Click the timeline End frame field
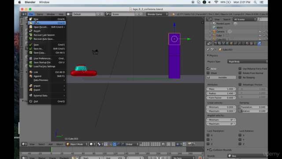The width and height of the screenshot is (282, 159). pyautogui.click(x=114, y=158)
